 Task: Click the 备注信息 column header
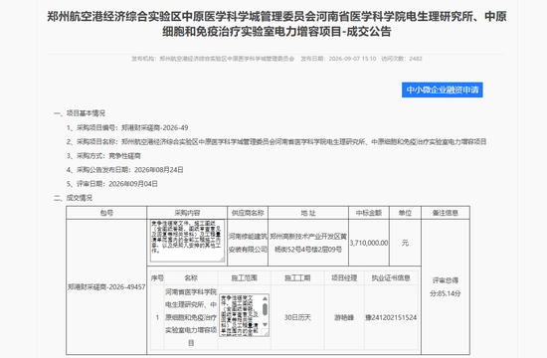coord(446,213)
